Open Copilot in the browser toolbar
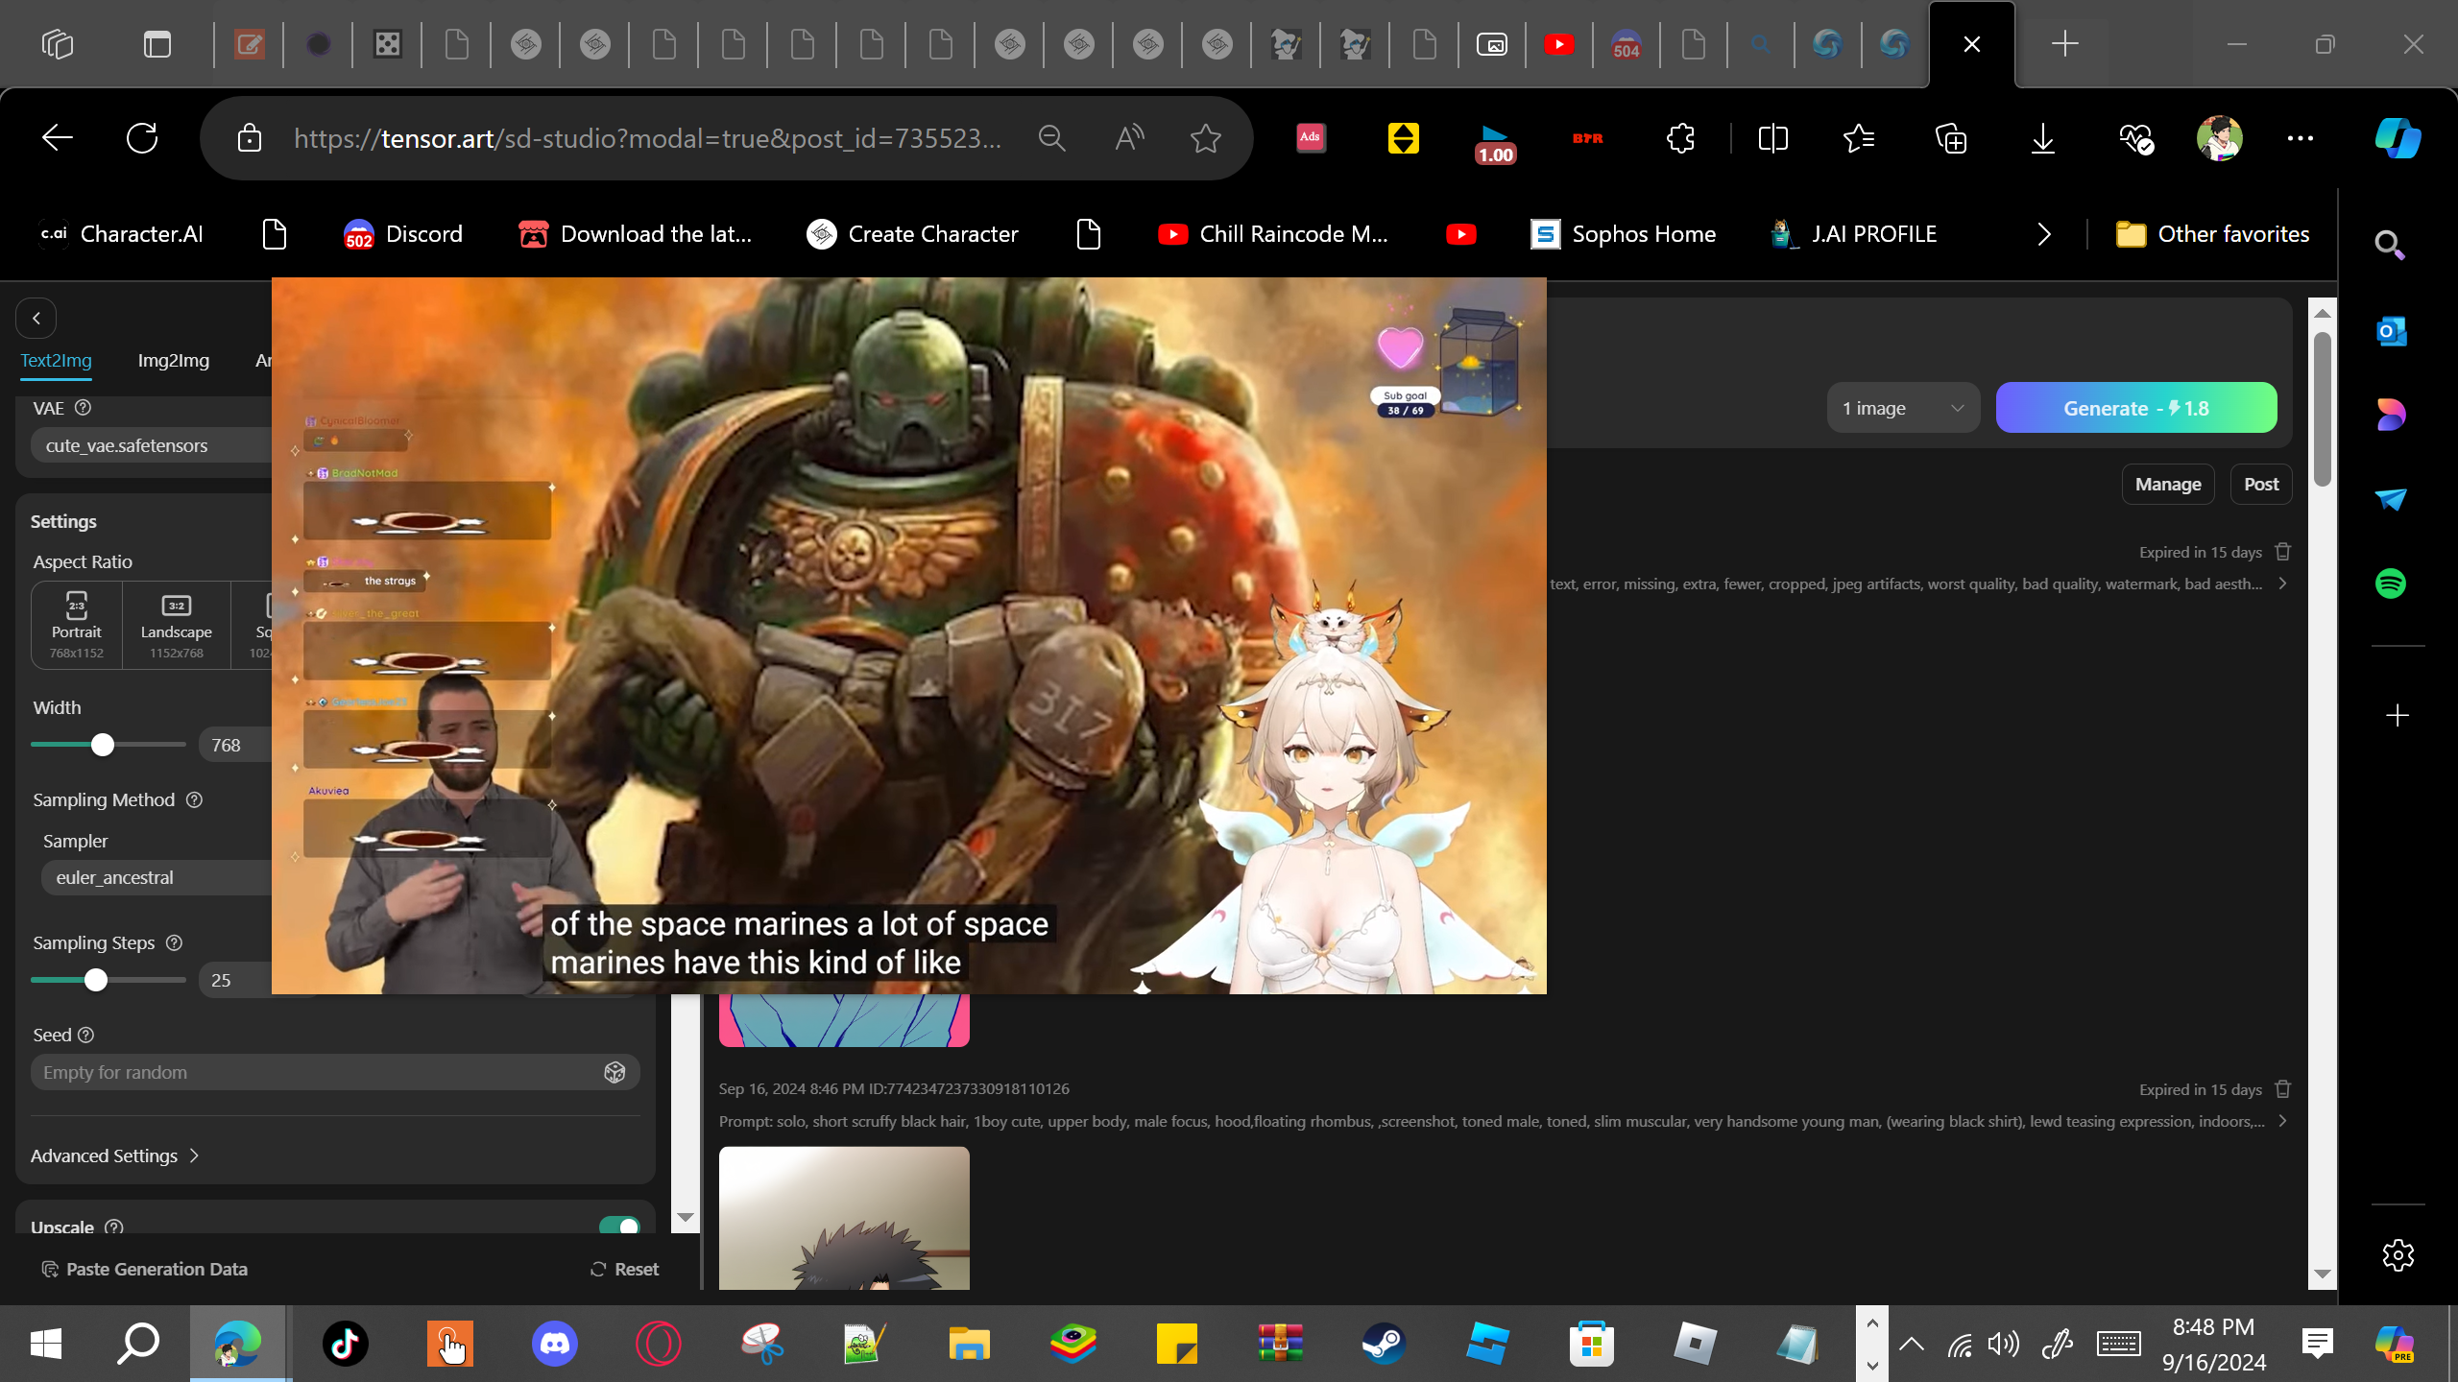The width and height of the screenshot is (2458, 1382). 2398,138
